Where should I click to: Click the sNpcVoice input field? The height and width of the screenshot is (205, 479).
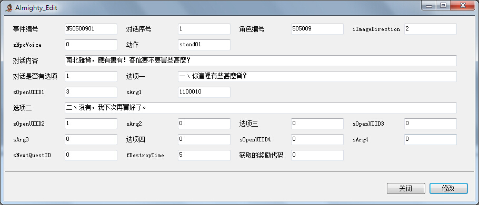91,45
